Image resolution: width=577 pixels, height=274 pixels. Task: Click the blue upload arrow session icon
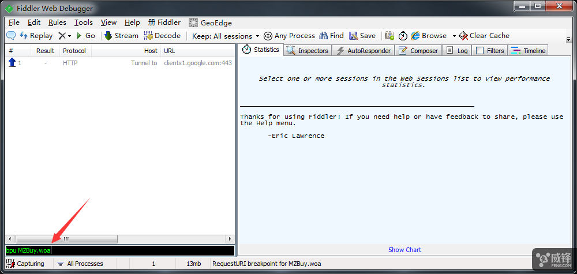(12, 62)
